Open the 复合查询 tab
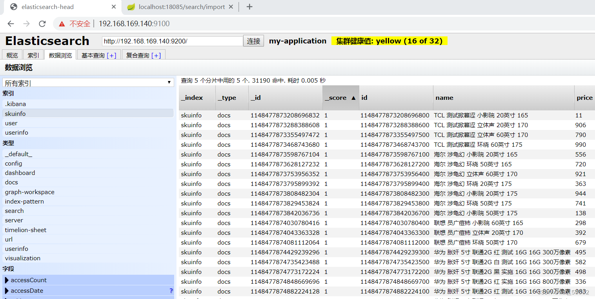Screen dimensions: 595x299 (x=138, y=55)
